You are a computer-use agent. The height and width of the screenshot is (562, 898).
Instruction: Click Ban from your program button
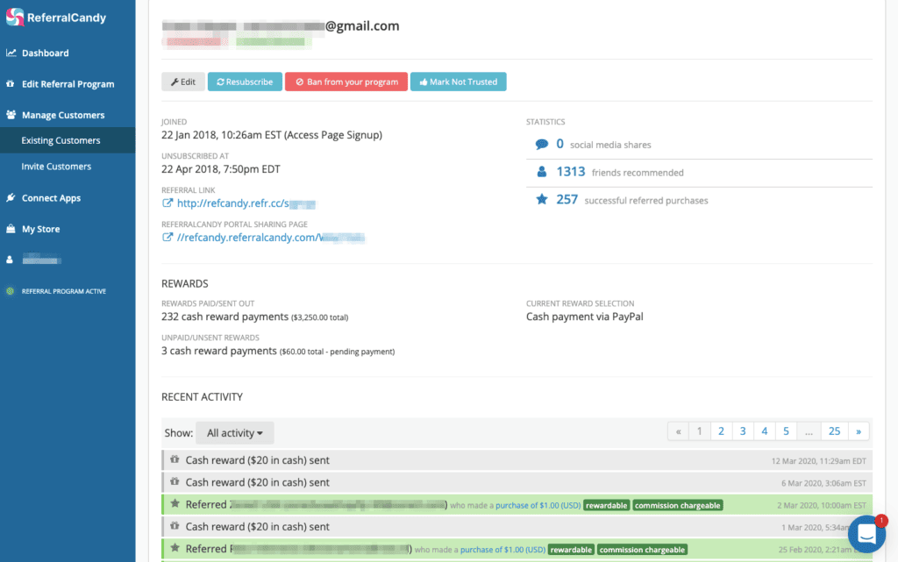346,82
